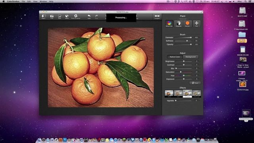The height and width of the screenshot is (143, 254).
Task: Click the Opacity value field
Action: tap(196, 44)
